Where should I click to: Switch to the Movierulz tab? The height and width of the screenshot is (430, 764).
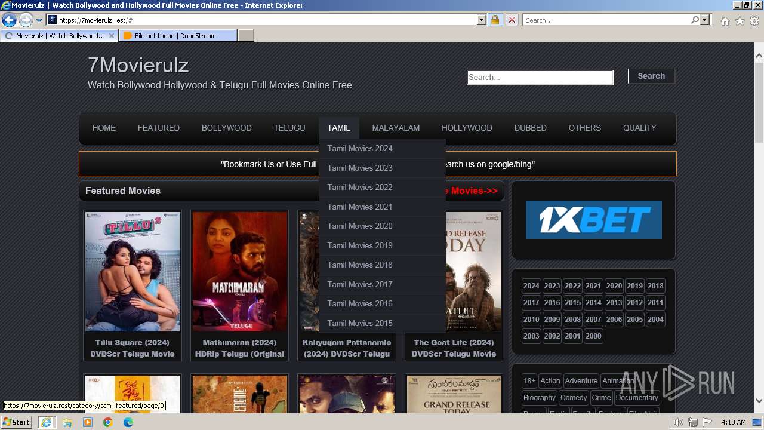[60, 36]
